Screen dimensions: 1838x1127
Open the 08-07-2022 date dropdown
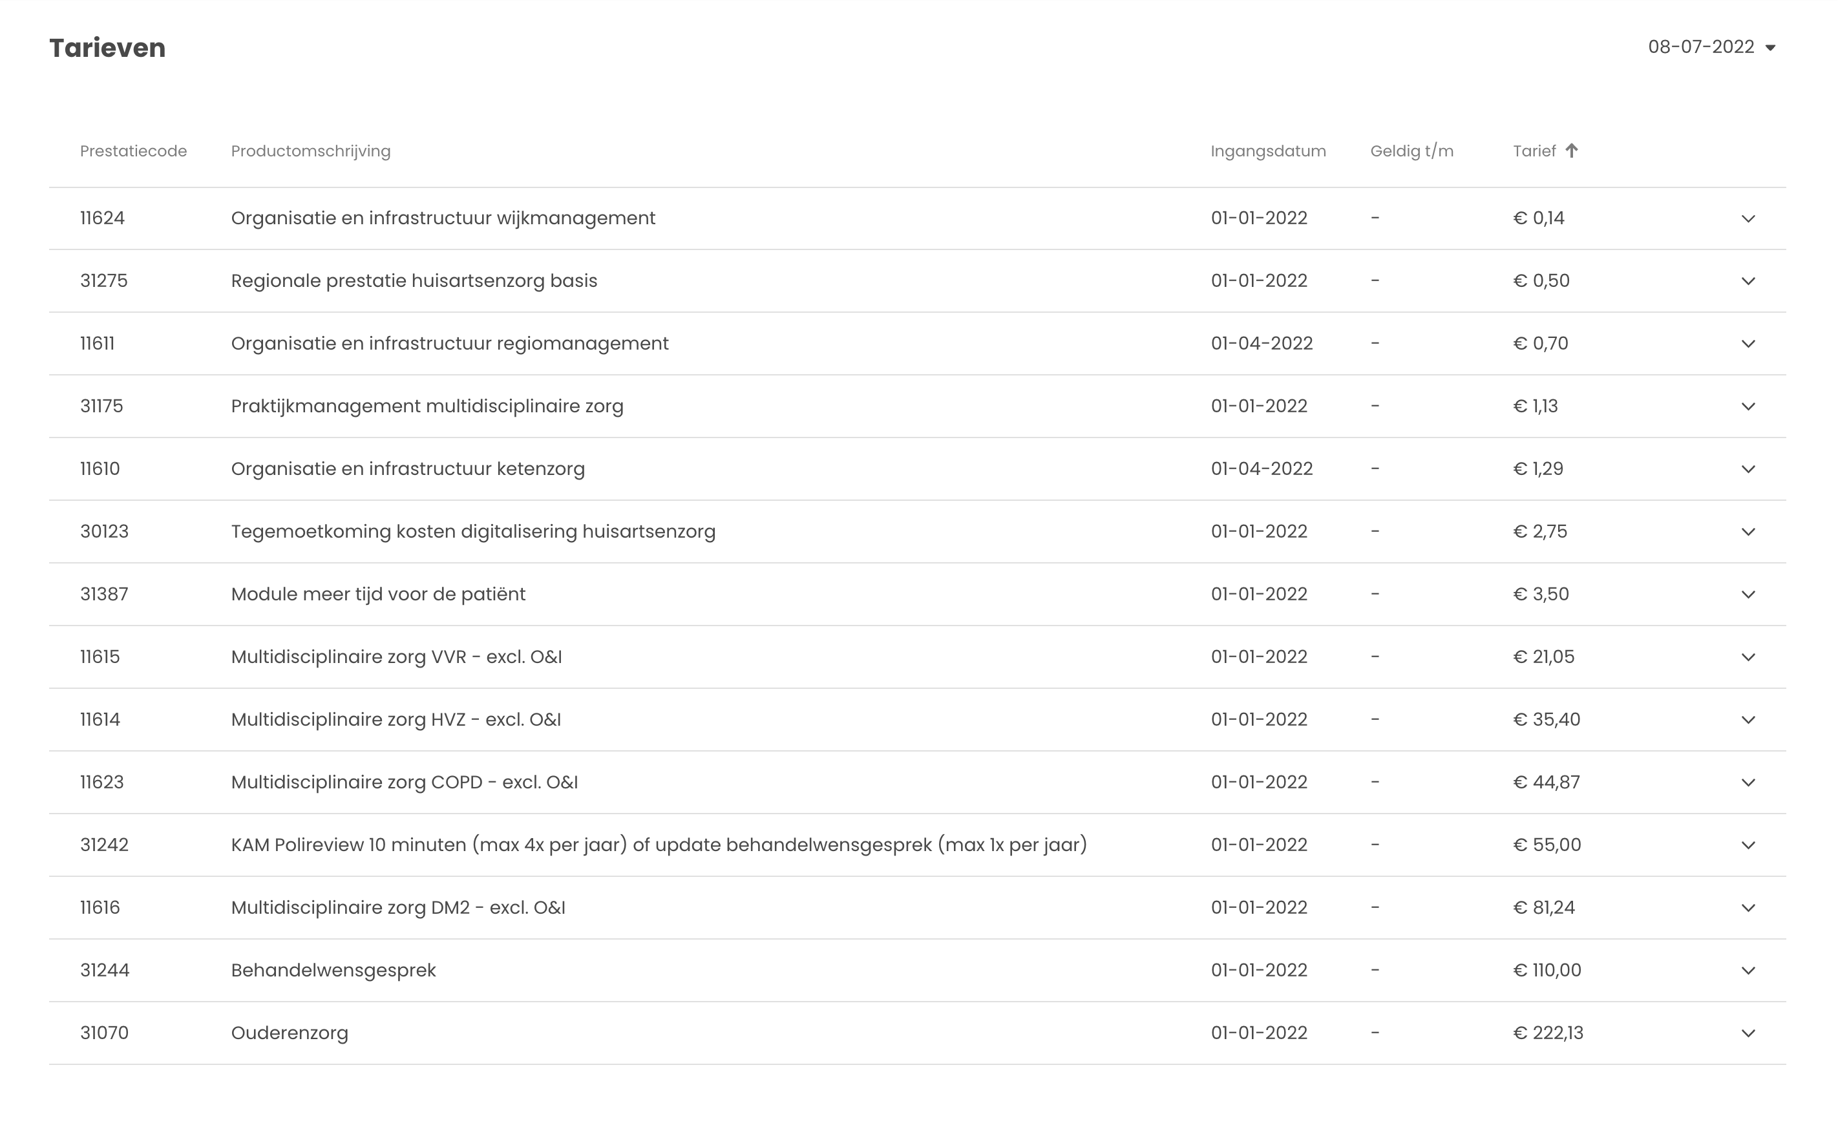(1711, 47)
